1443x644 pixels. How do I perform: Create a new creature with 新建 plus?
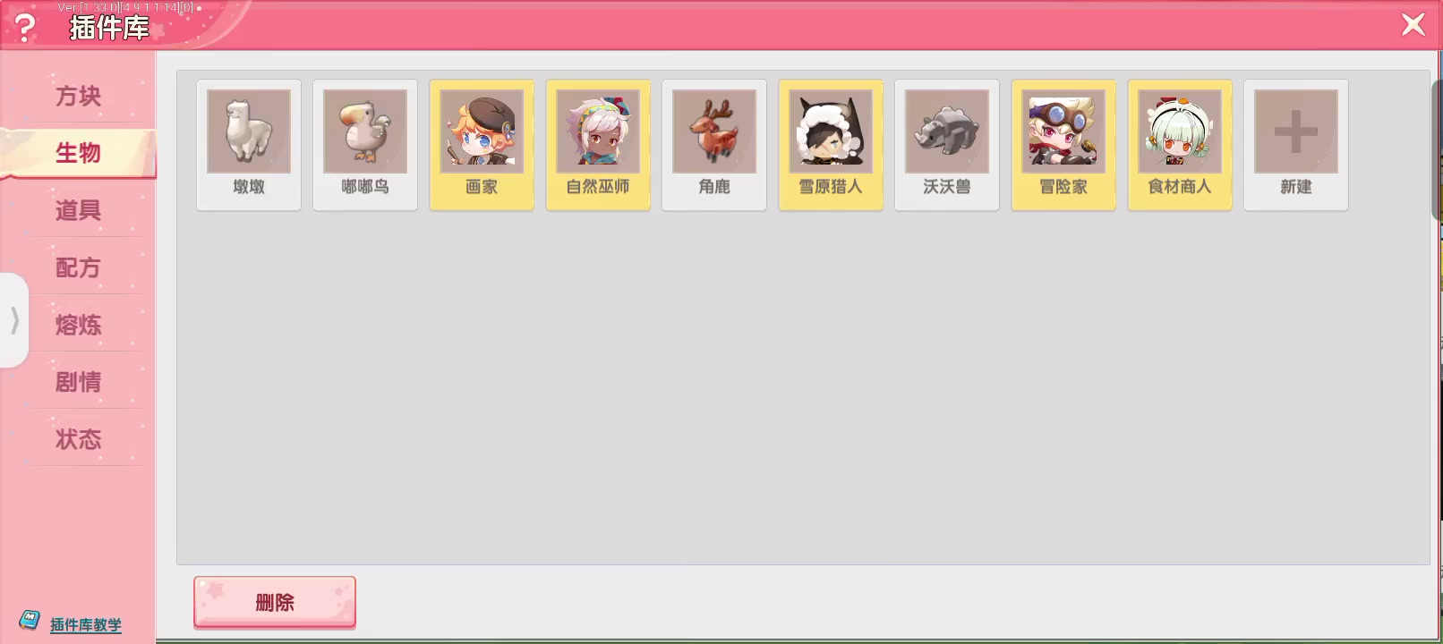coord(1296,145)
